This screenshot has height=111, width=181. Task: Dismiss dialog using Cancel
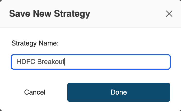(x=35, y=92)
